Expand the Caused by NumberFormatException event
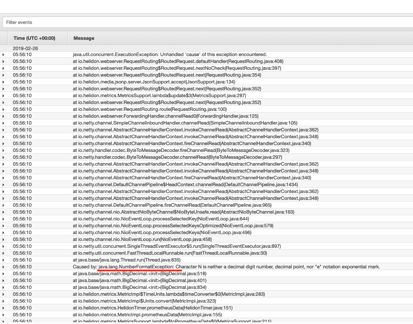413x324 pixels. 4,267
